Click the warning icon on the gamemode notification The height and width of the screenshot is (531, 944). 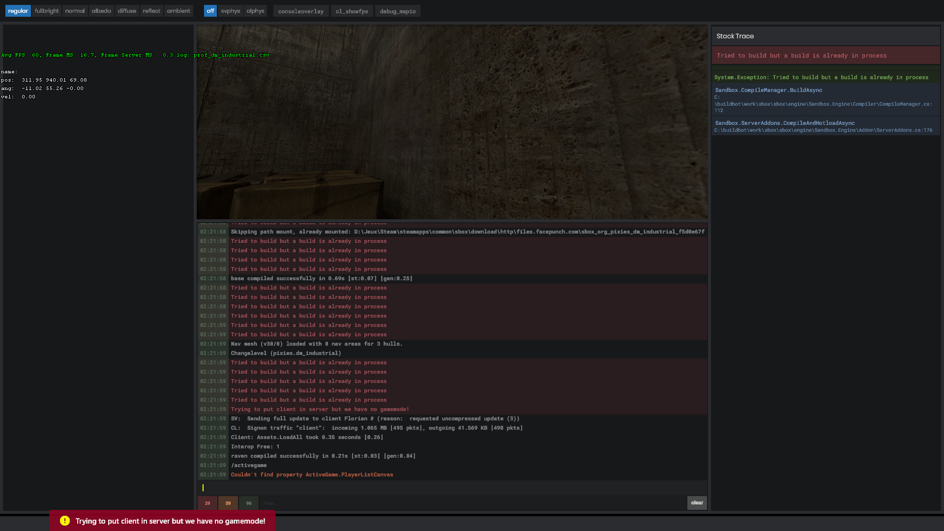pos(63,521)
